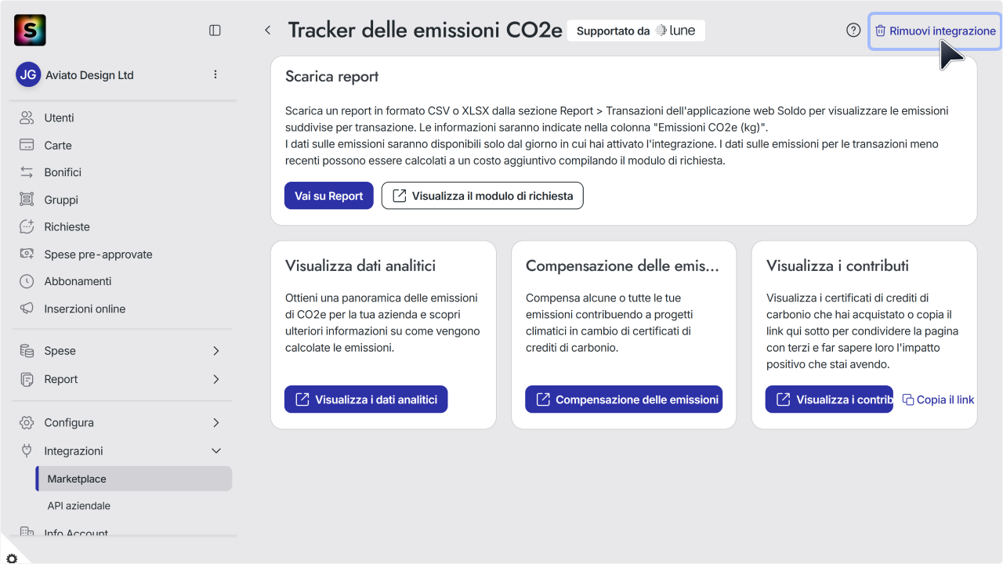
Task: Click the Visualizza i contributi button
Action: coord(829,399)
